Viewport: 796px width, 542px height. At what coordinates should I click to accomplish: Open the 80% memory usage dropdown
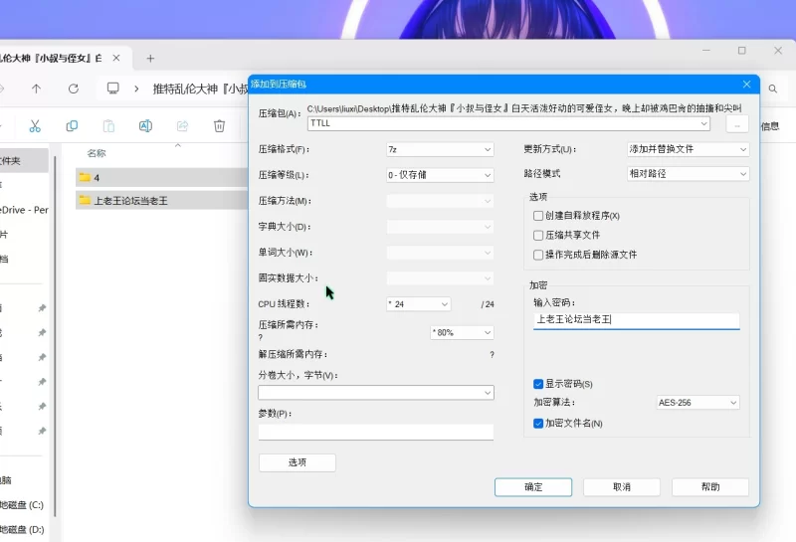pos(462,332)
